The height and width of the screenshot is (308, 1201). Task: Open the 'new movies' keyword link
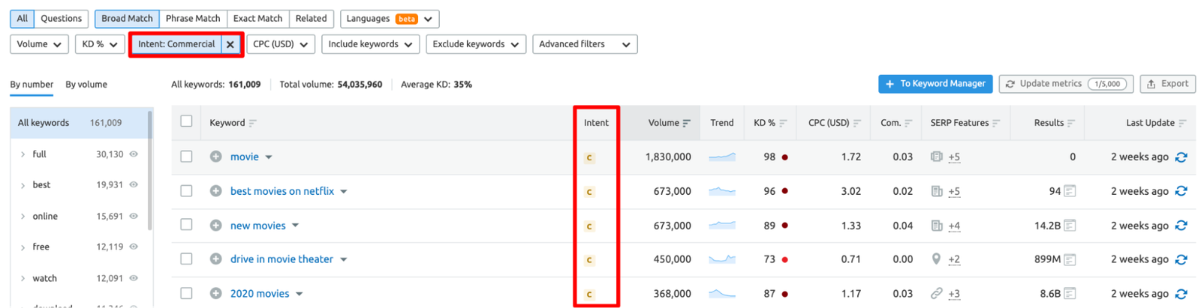tap(257, 226)
